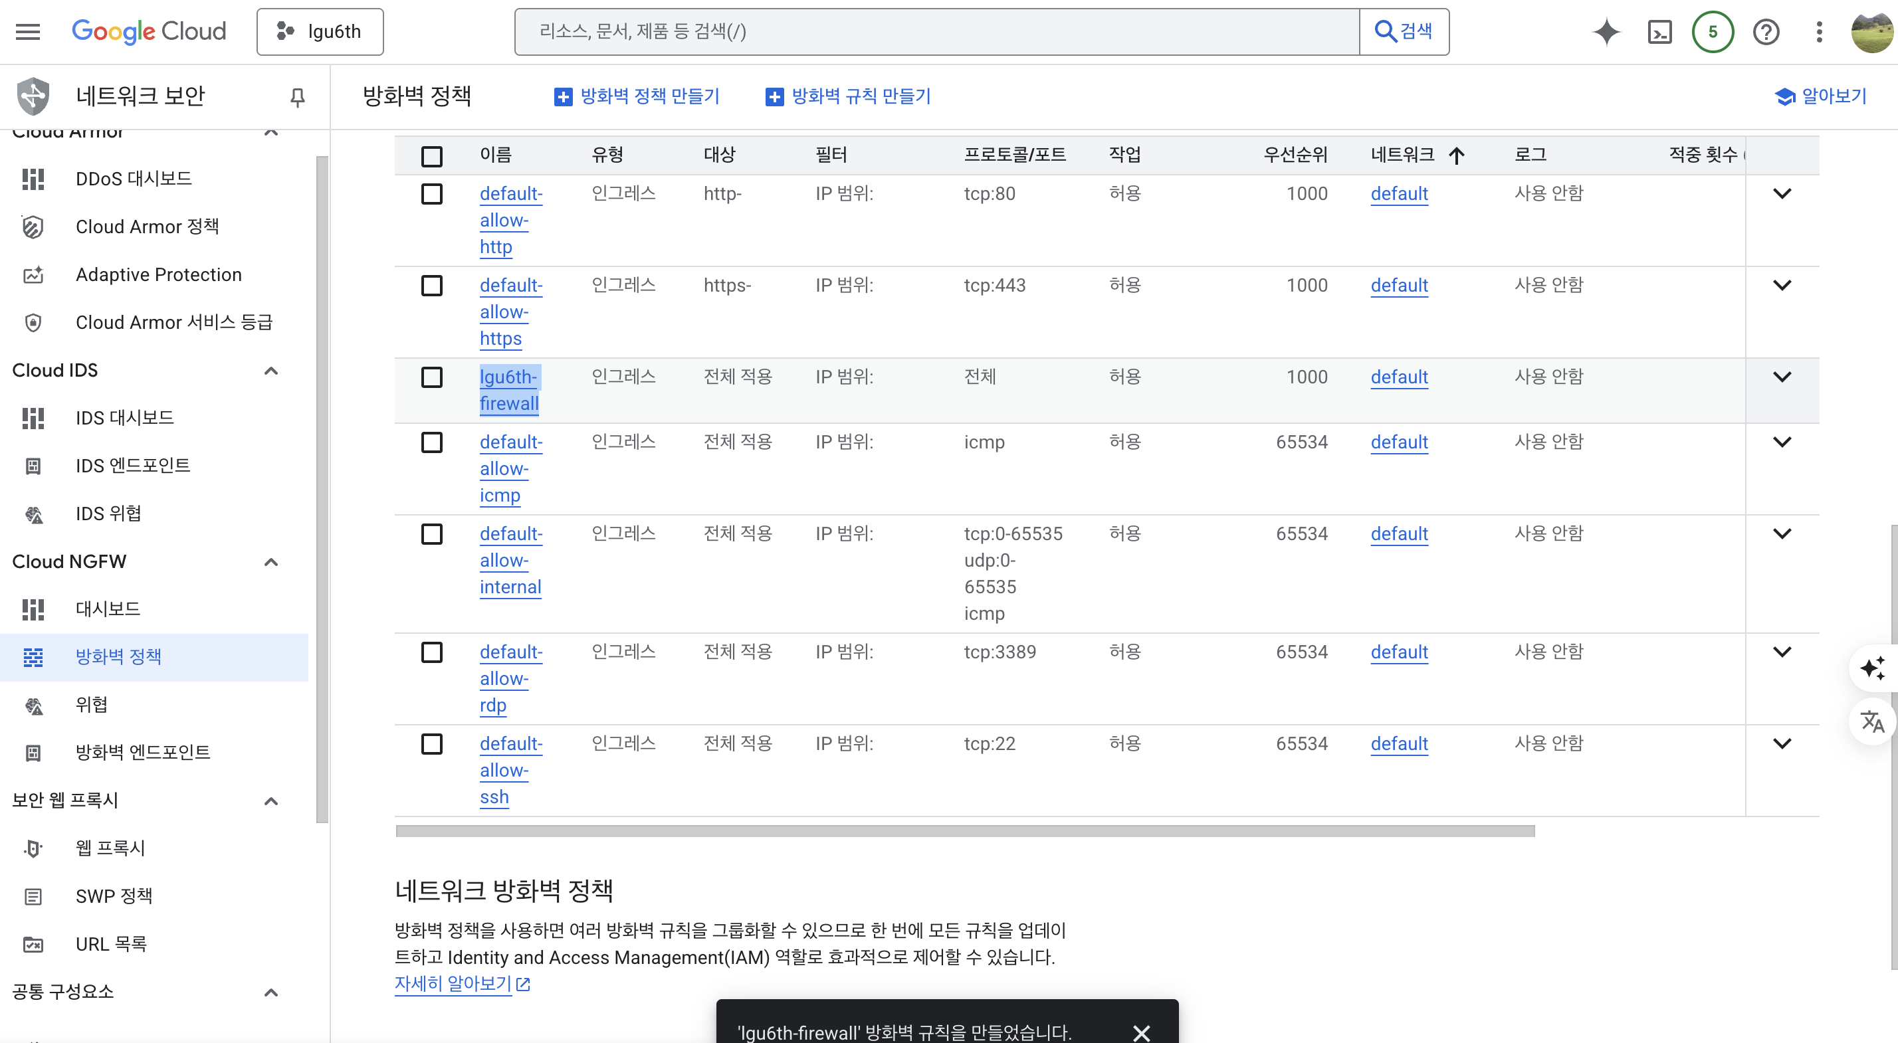Viewport: 1898px width, 1043px height.
Task: Check the default-allow-https rule checkbox
Action: point(432,285)
